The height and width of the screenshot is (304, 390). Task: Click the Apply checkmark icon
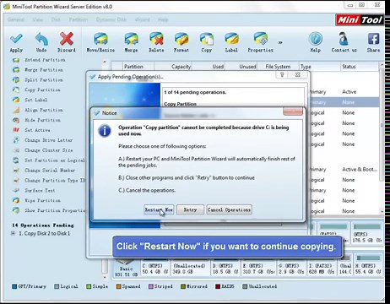tap(16, 39)
